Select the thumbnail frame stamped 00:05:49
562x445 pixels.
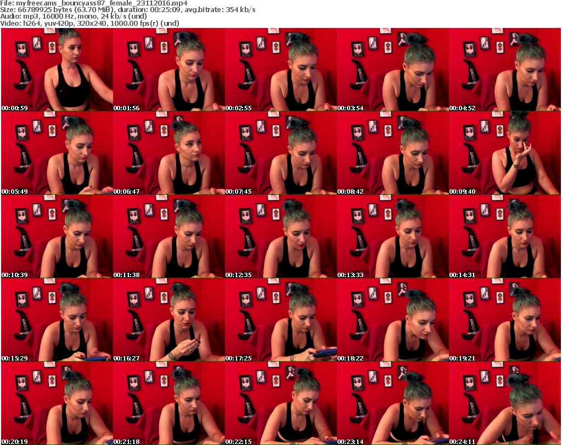point(57,153)
